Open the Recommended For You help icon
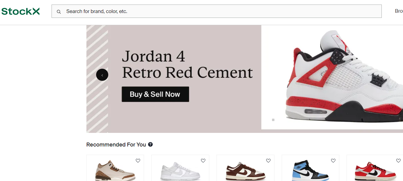Image resolution: width=403 pixels, height=181 pixels. click(x=150, y=144)
